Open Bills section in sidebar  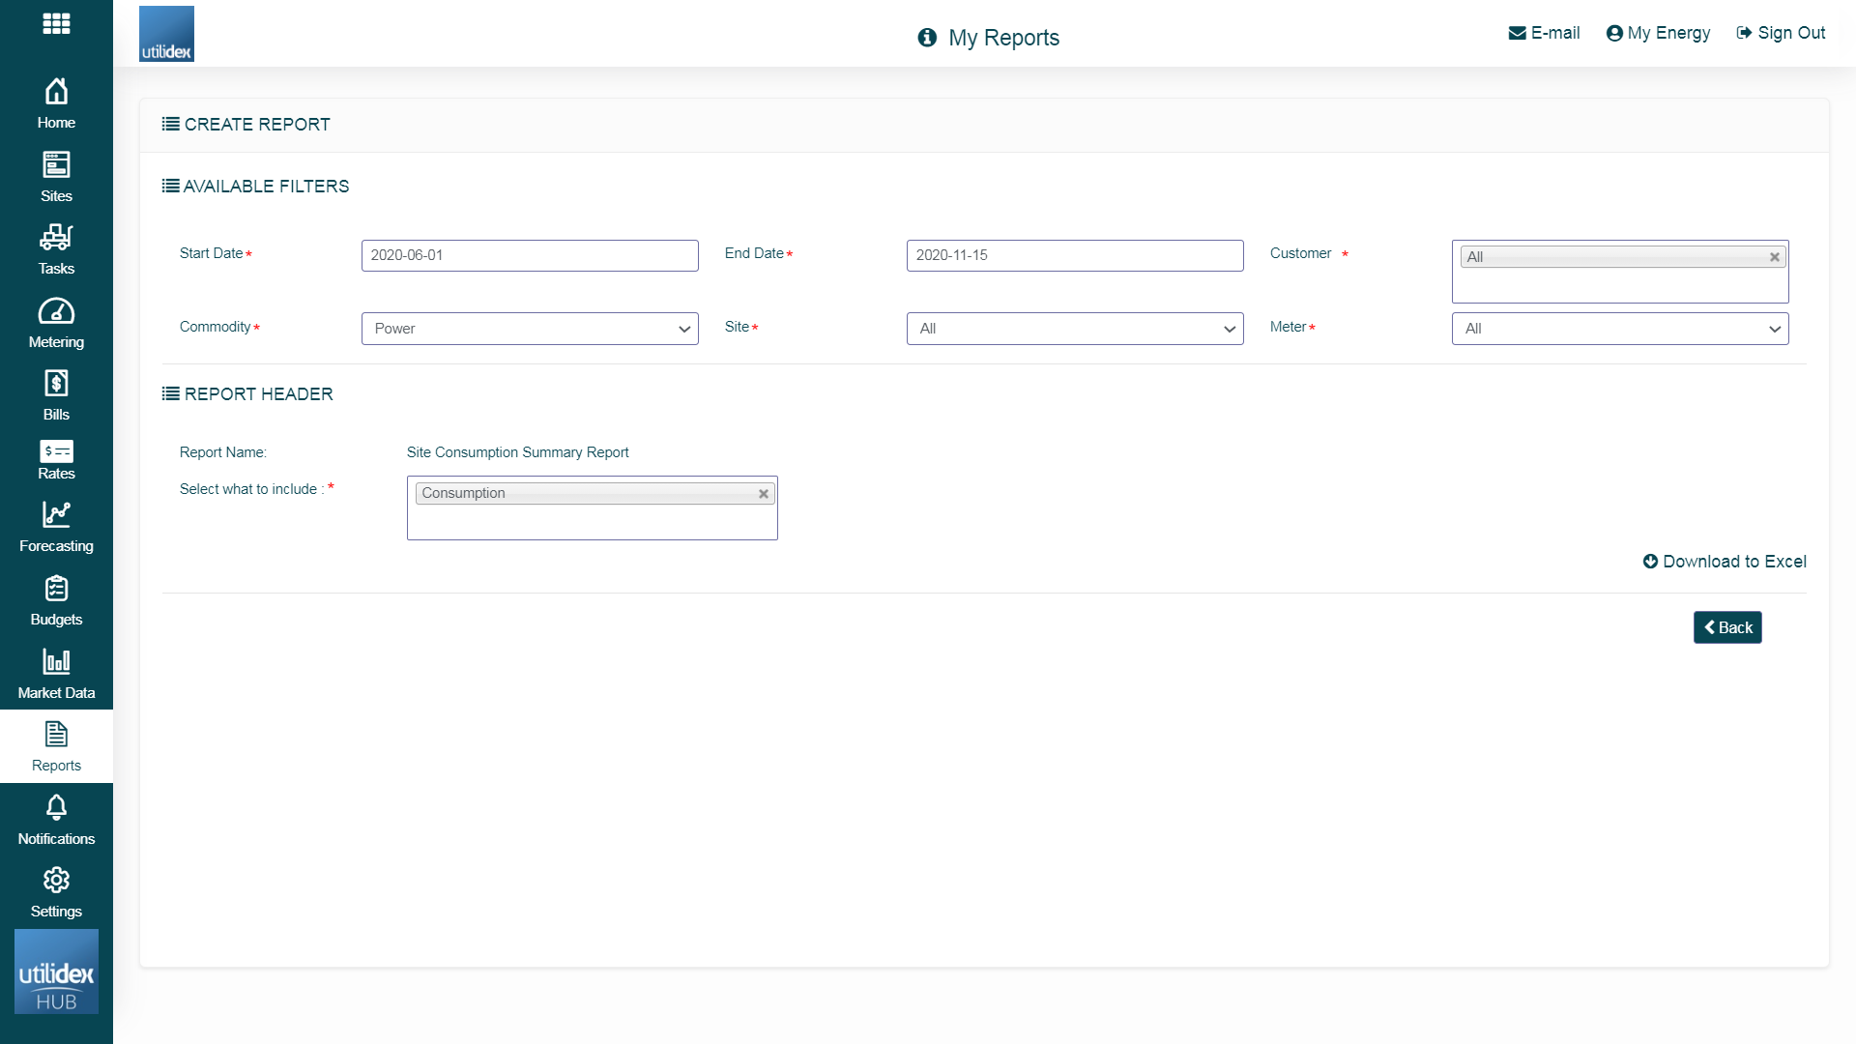click(x=56, y=395)
